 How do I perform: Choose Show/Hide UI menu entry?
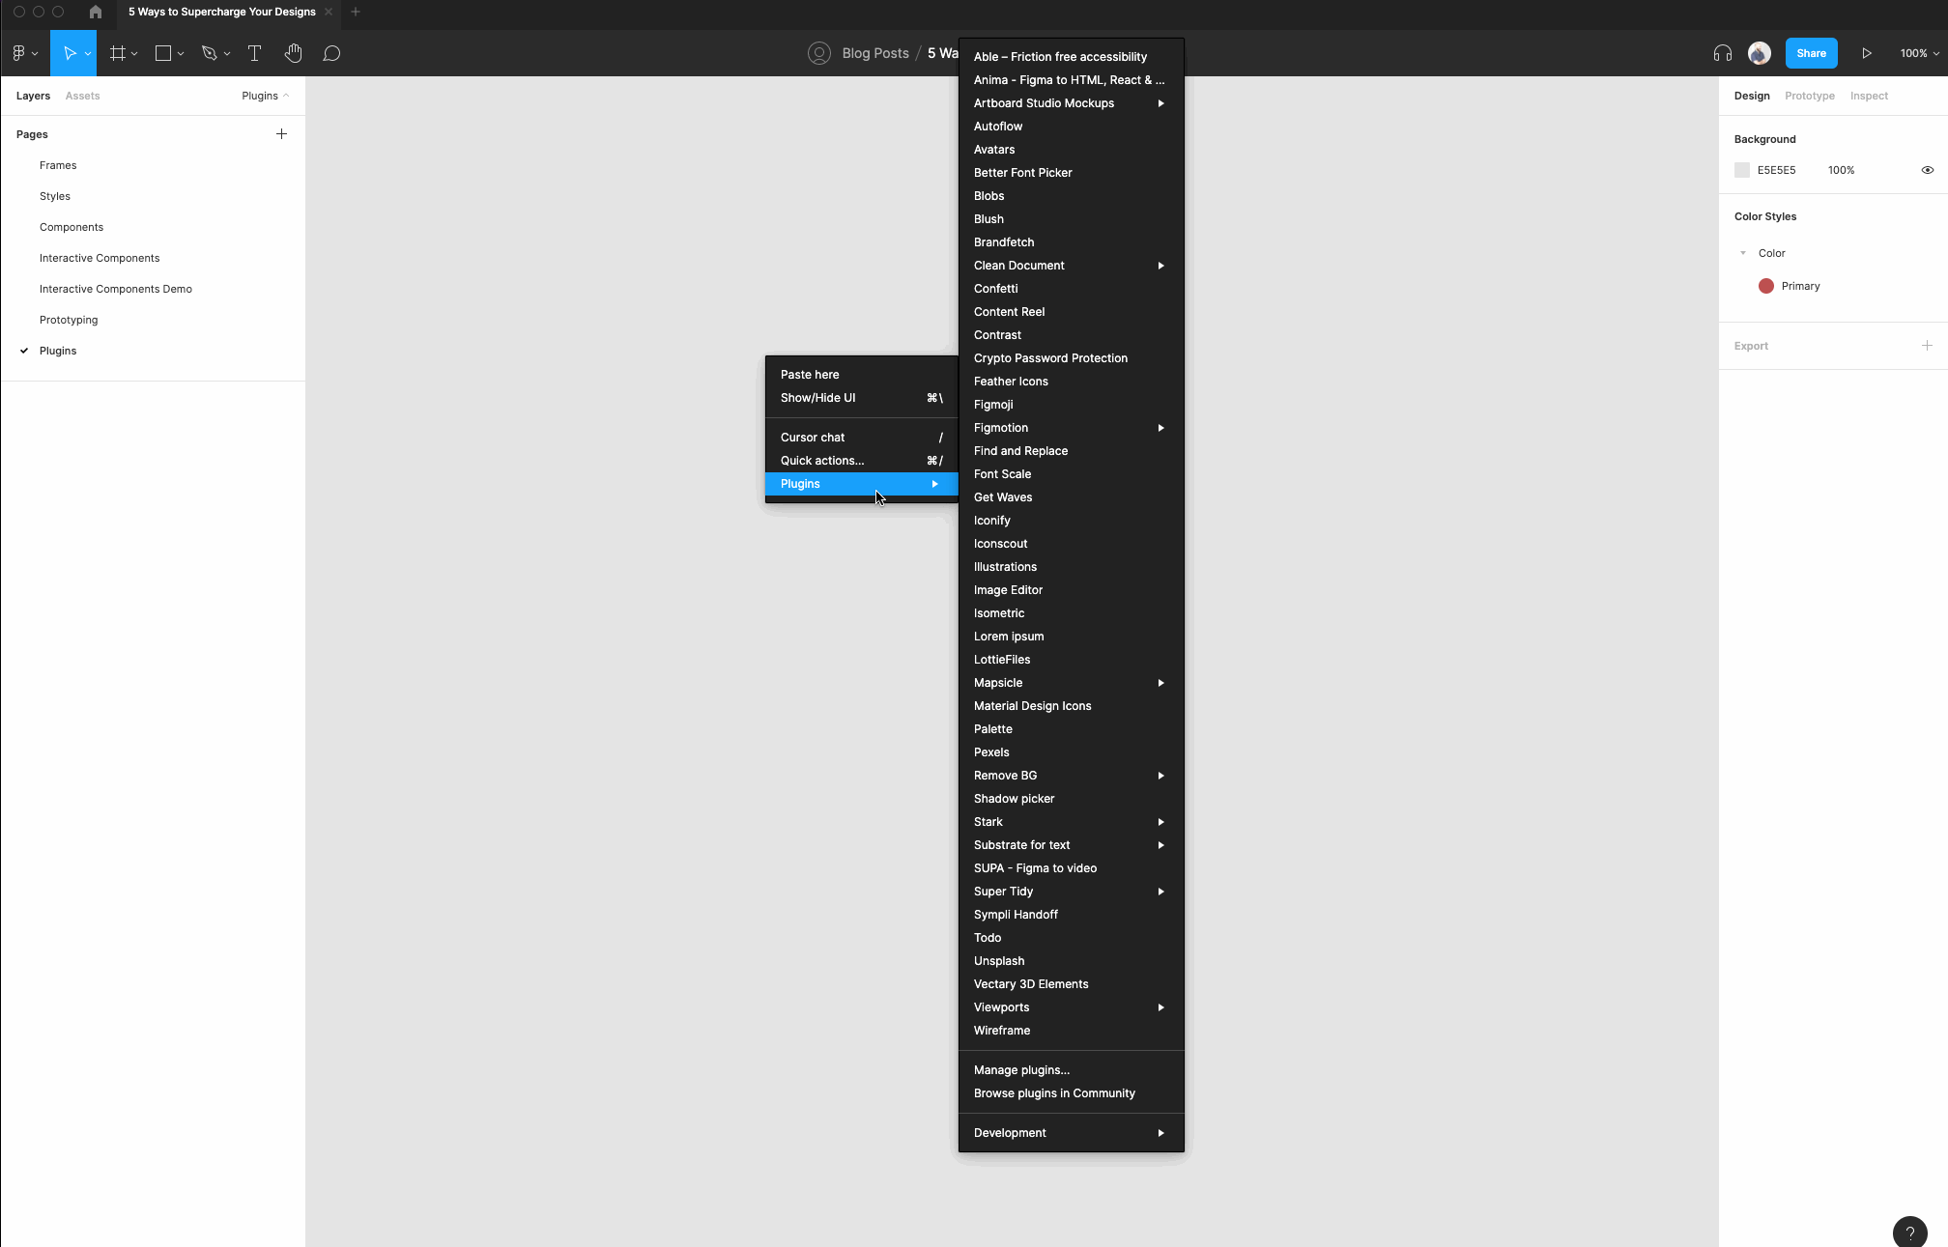coord(861,398)
